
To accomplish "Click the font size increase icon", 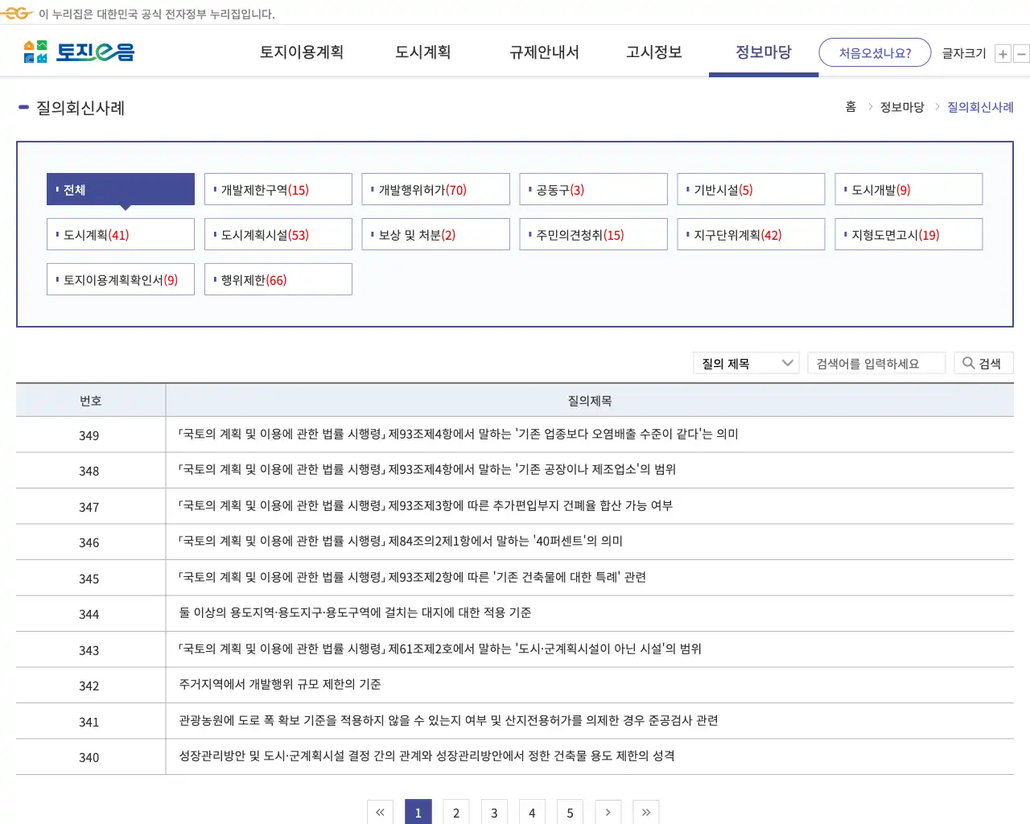I will click(x=1003, y=53).
